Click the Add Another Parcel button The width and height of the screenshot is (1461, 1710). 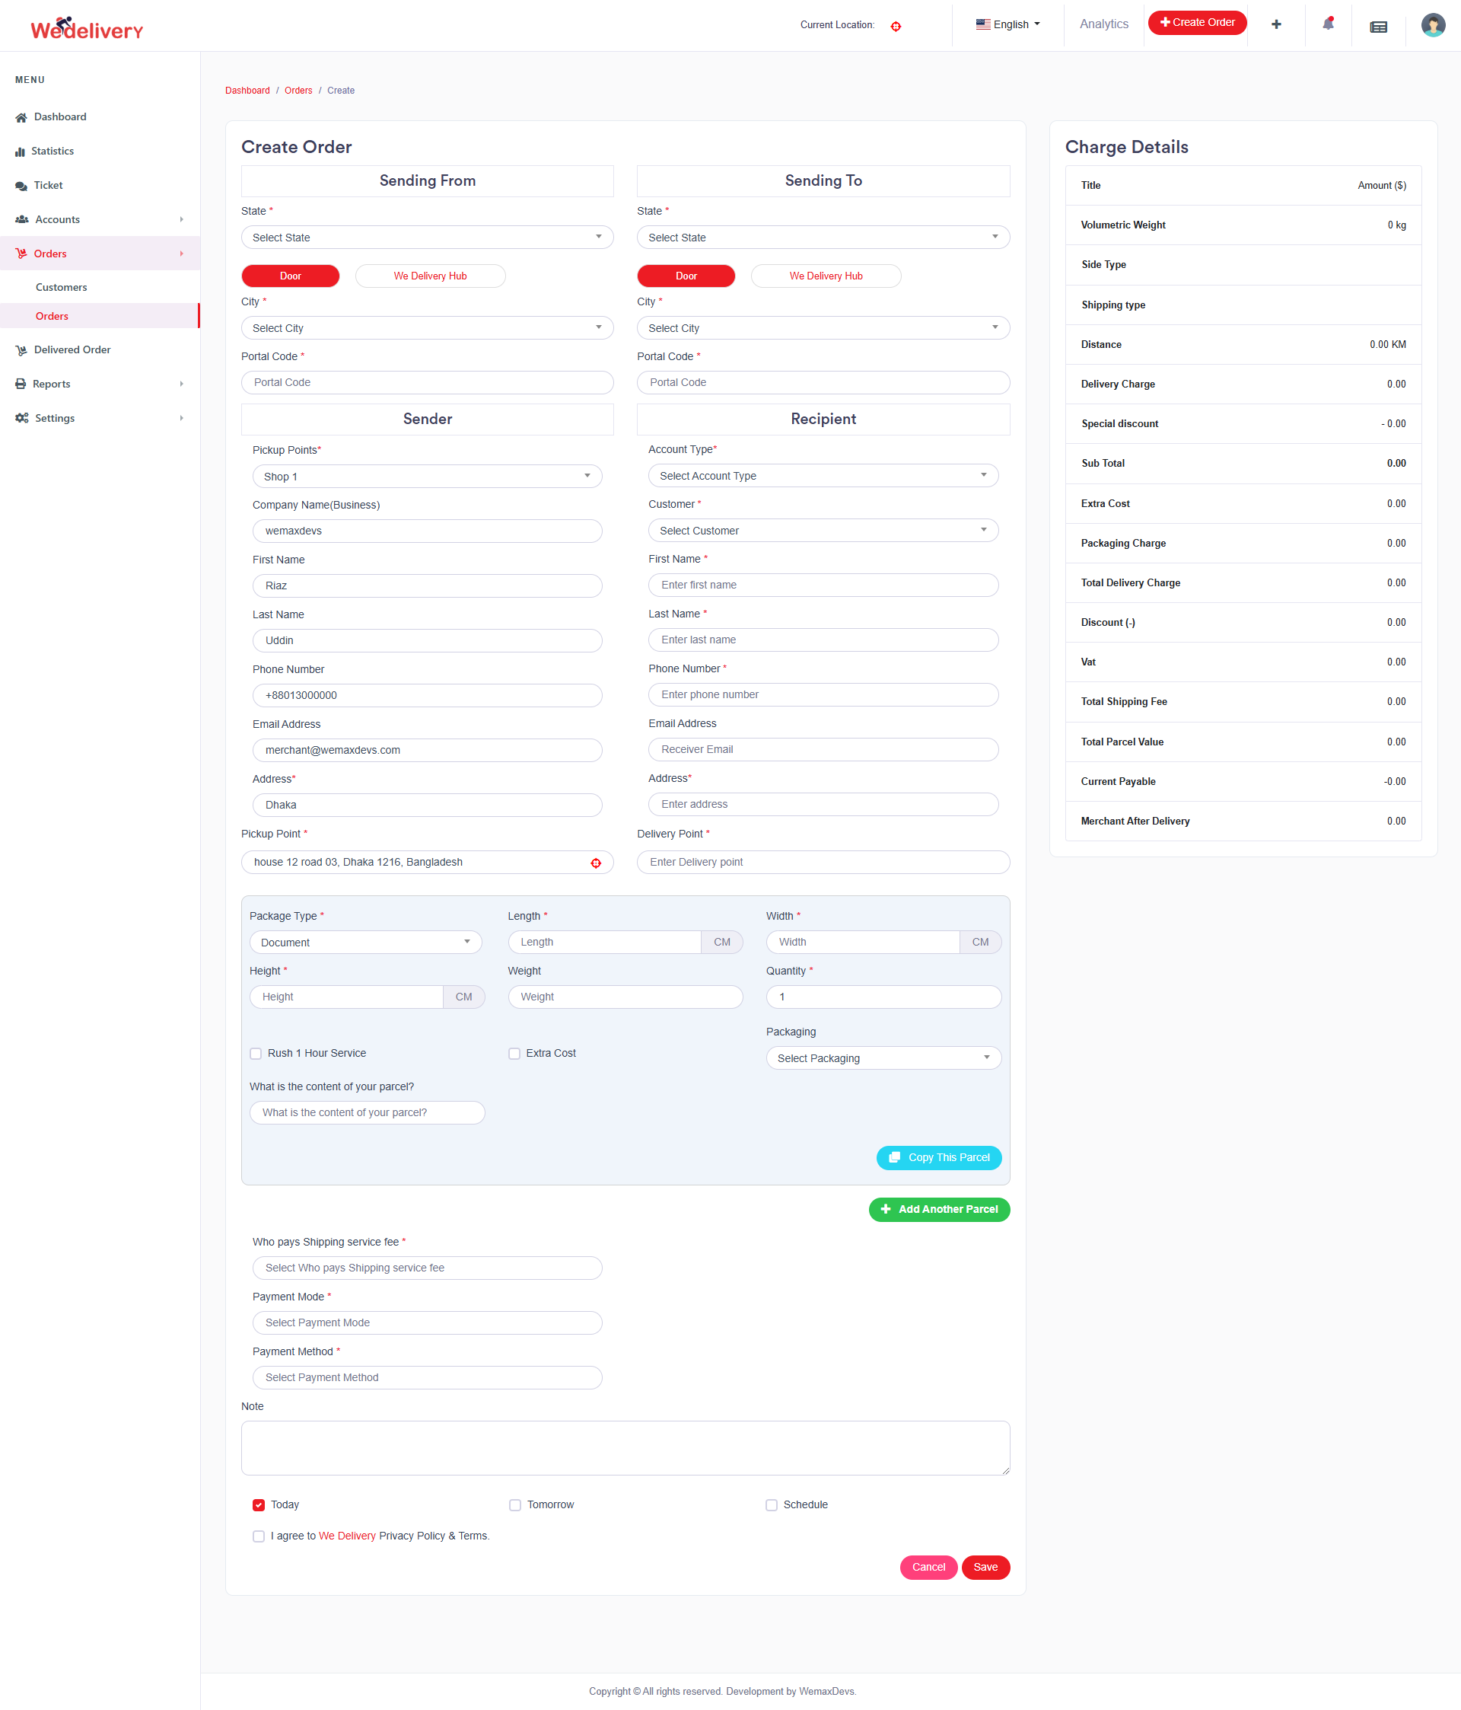tap(939, 1210)
